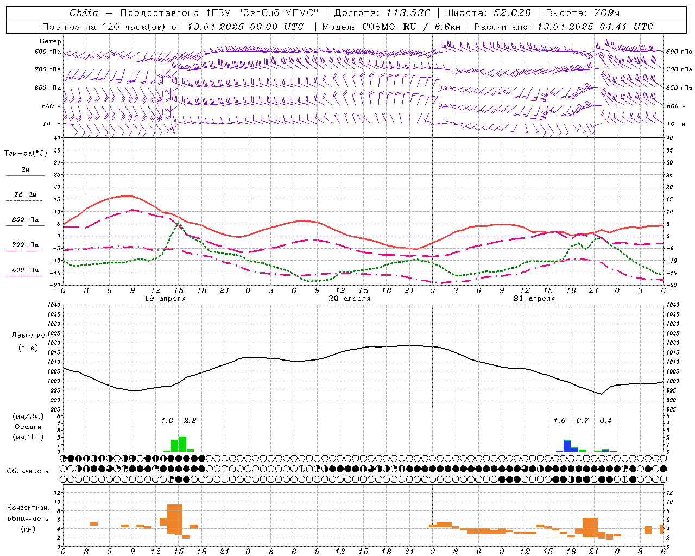Click the "(км)" unit under convective cloud label
Image resolution: width=695 pixels, height=556 pixels.
[28, 528]
